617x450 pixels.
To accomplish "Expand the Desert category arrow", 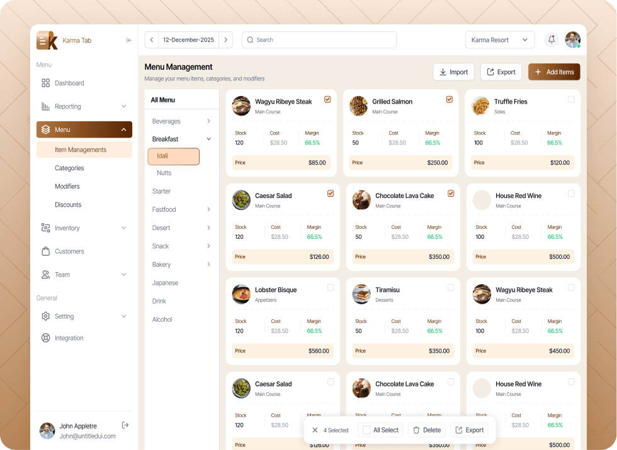I will coord(208,228).
